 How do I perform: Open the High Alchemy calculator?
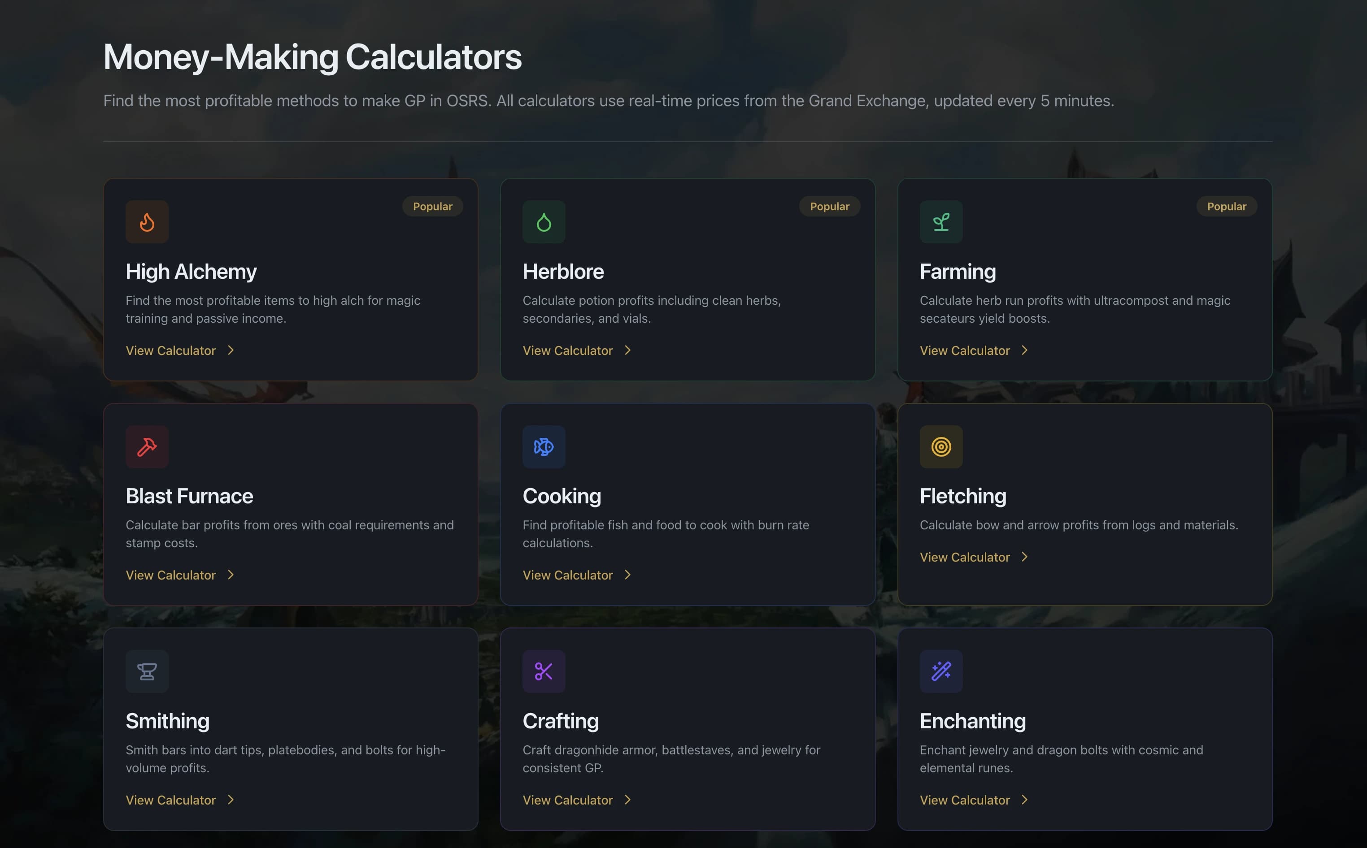[170, 350]
